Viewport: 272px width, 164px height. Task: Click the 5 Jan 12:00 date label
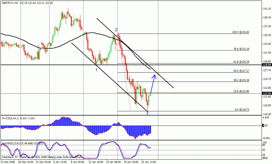pyautogui.click(x=60, y=162)
